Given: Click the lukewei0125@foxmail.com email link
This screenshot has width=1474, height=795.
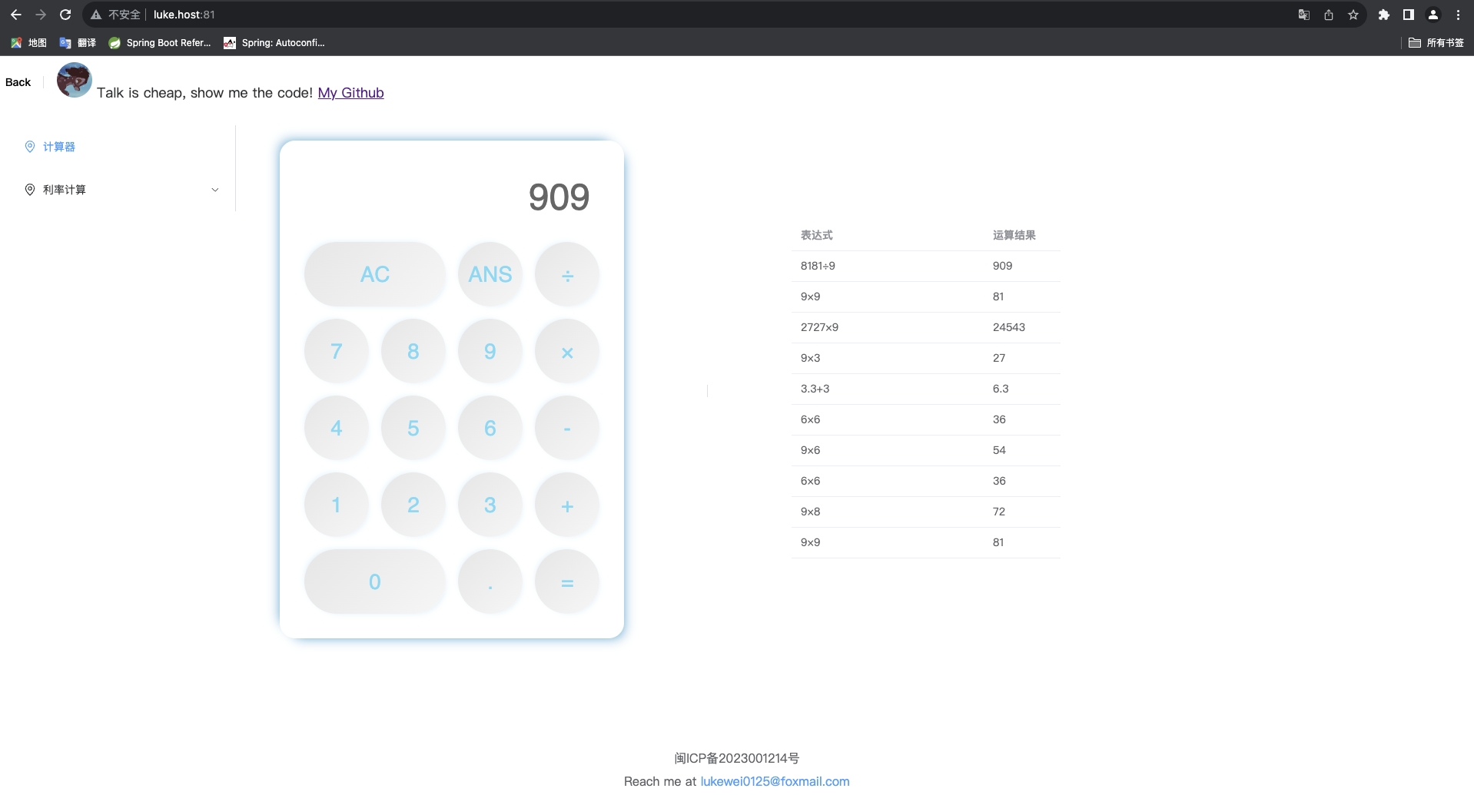Looking at the screenshot, I should pyautogui.click(x=775, y=781).
